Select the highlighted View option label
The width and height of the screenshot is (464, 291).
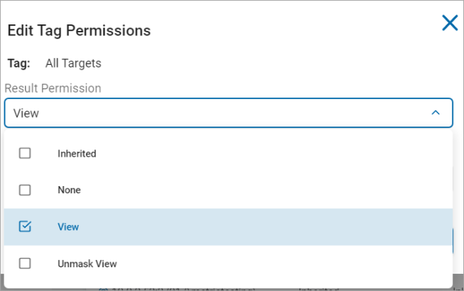click(68, 226)
